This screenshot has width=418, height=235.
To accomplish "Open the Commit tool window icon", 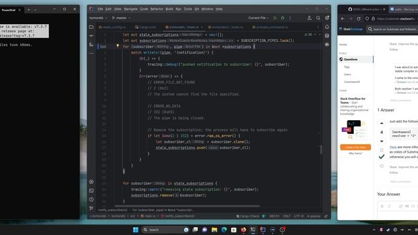I will [x=91, y=36].
